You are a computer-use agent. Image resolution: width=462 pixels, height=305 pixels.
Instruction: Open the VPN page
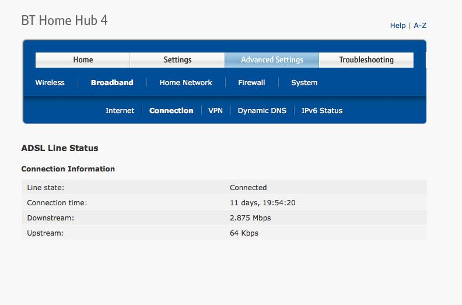[x=215, y=110]
